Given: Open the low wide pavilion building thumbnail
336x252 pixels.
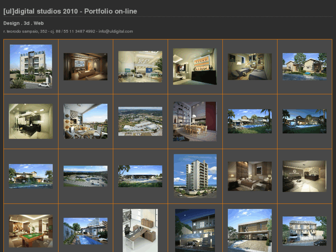Looking at the screenshot, I should click(140, 176).
